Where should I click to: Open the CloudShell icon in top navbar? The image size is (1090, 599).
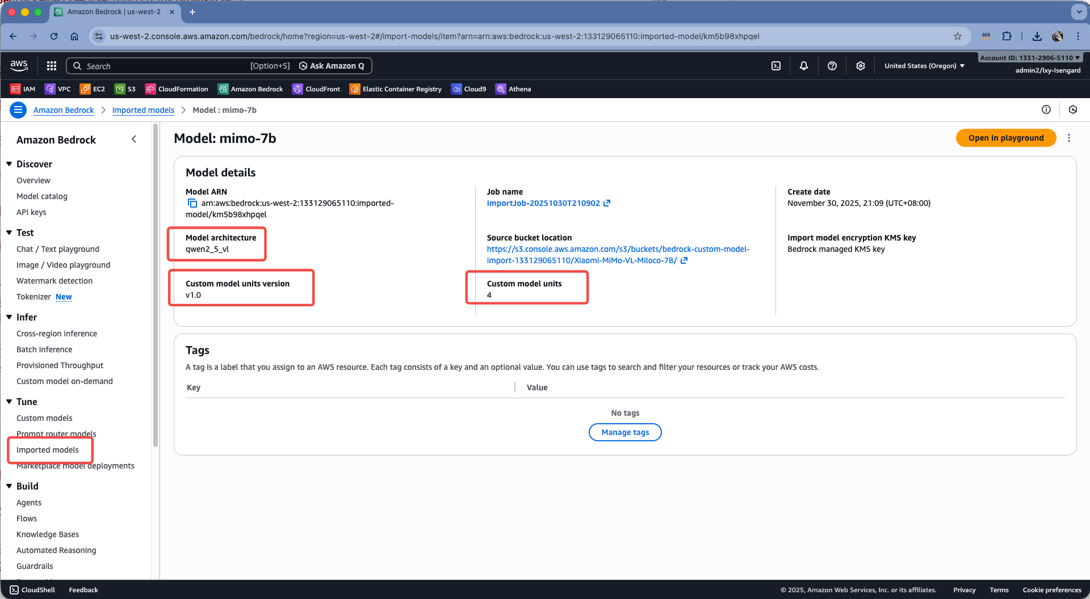coord(776,66)
